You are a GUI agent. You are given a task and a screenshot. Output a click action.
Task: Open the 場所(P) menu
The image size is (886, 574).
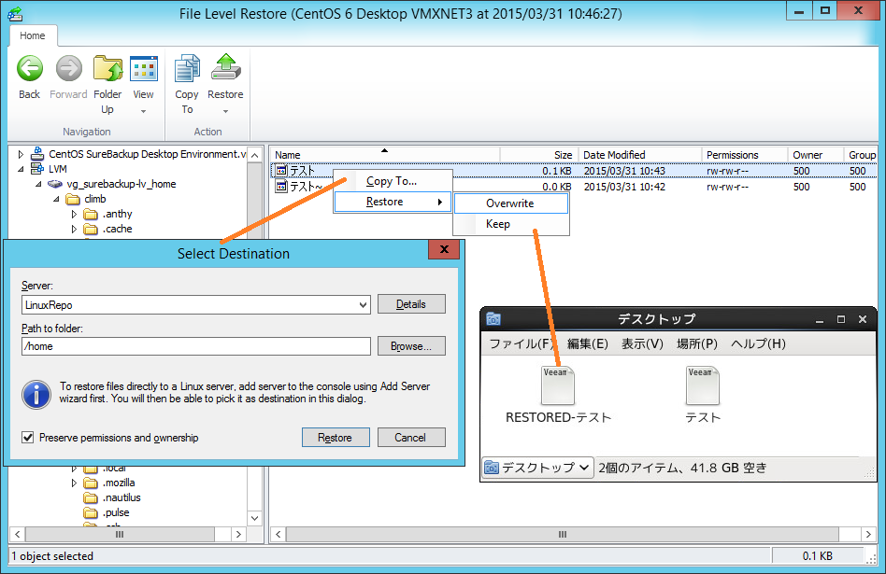696,343
